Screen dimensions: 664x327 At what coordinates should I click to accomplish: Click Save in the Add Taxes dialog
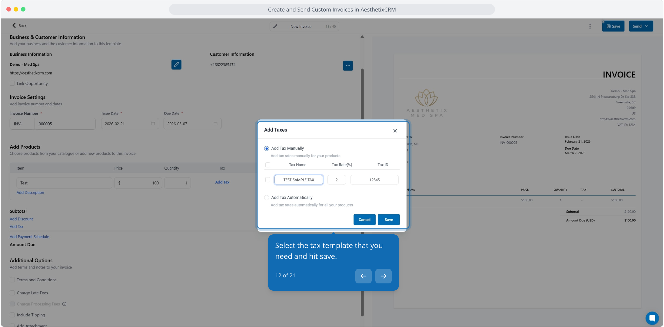(389, 220)
